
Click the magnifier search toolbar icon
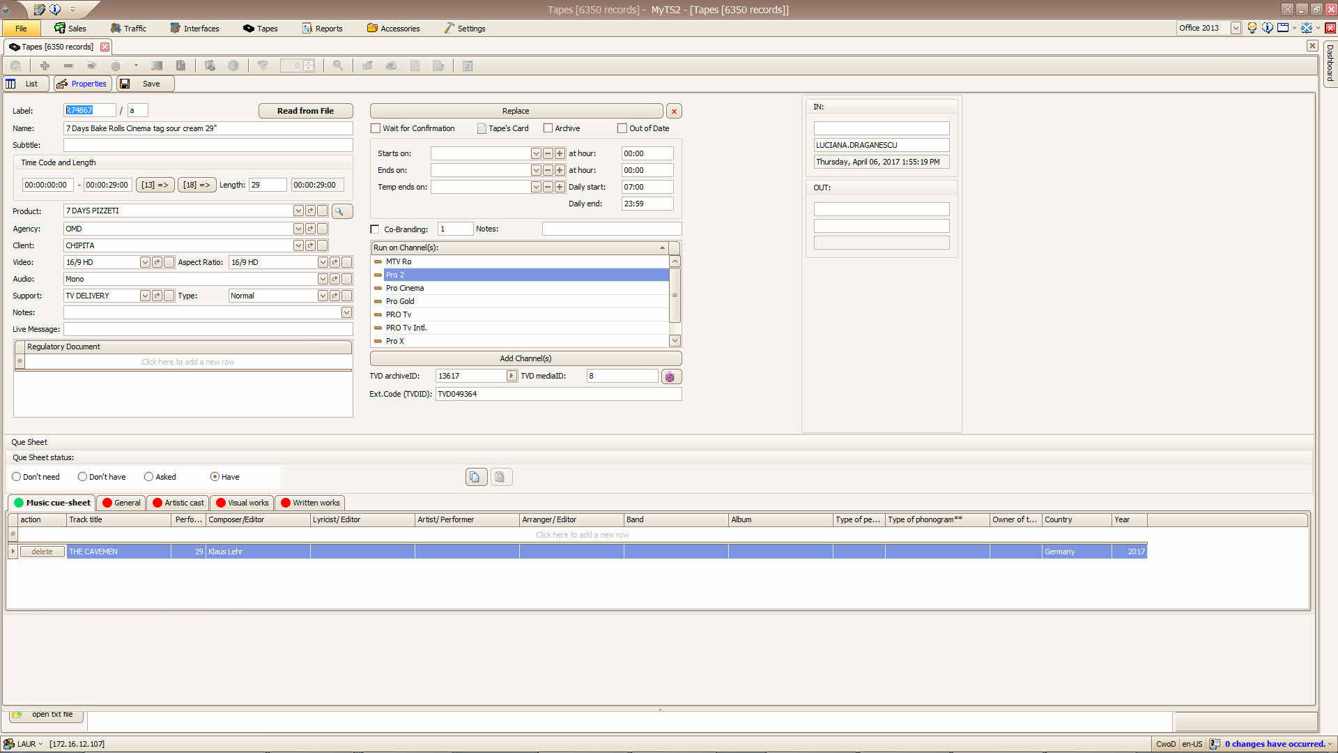click(x=338, y=66)
